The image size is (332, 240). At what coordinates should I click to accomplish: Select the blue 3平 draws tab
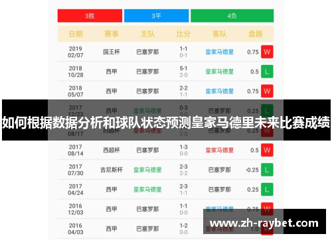point(156,16)
